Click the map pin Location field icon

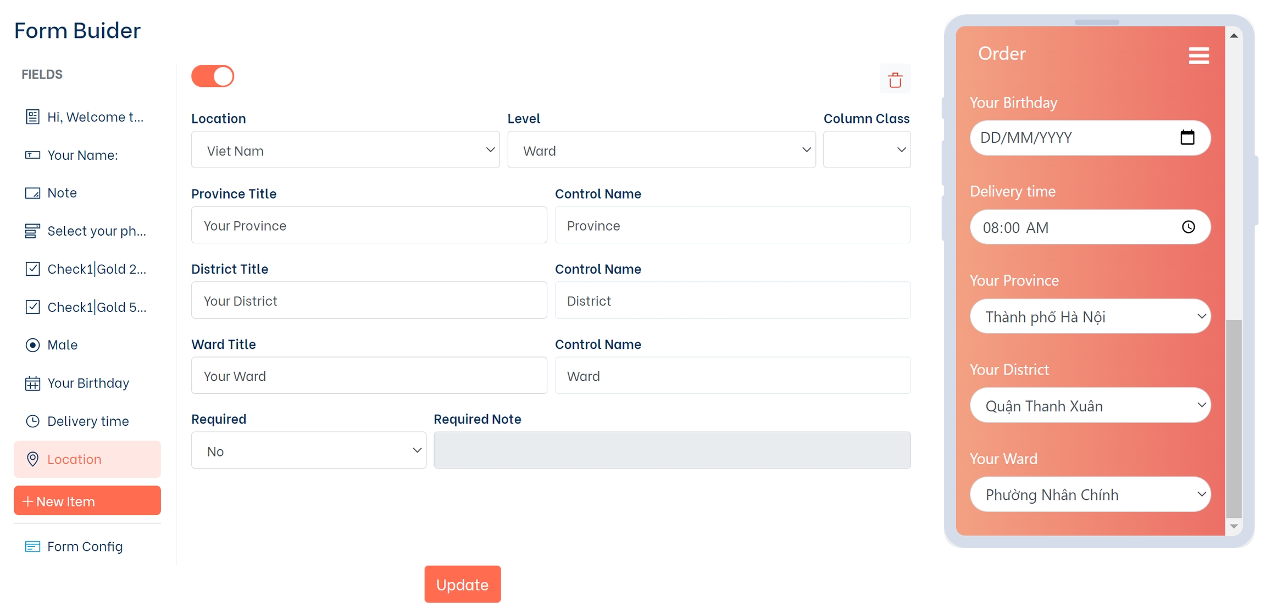[x=32, y=459]
